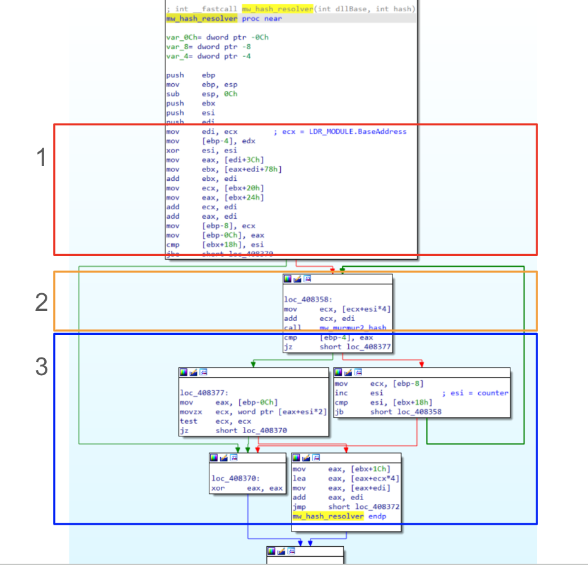Click the color palette icon on the loc_408358 node

(x=288, y=278)
